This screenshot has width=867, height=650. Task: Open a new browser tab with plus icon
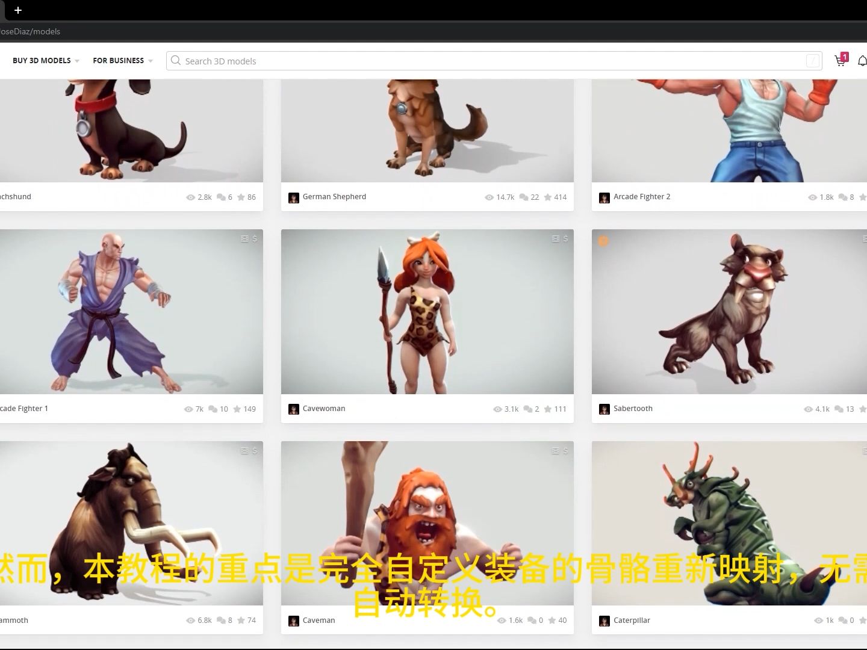click(x=18, y=10)
